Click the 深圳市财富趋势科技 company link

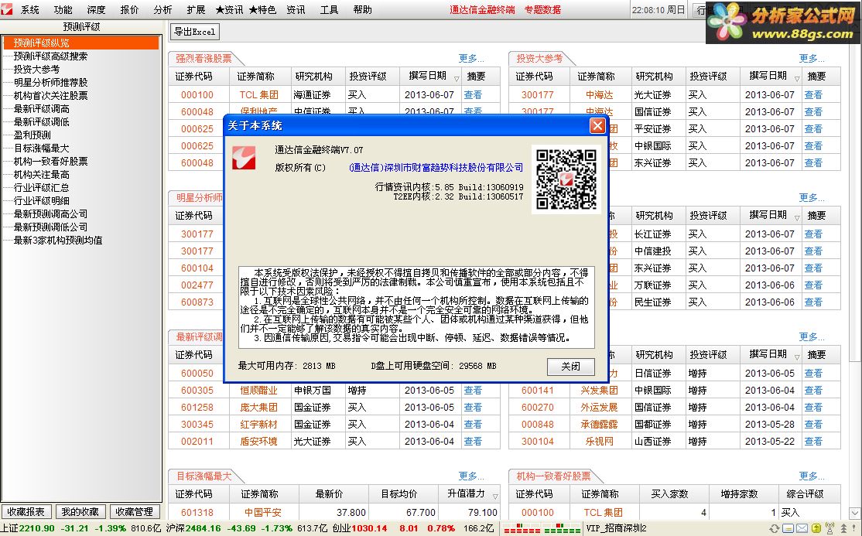[436, 168]
